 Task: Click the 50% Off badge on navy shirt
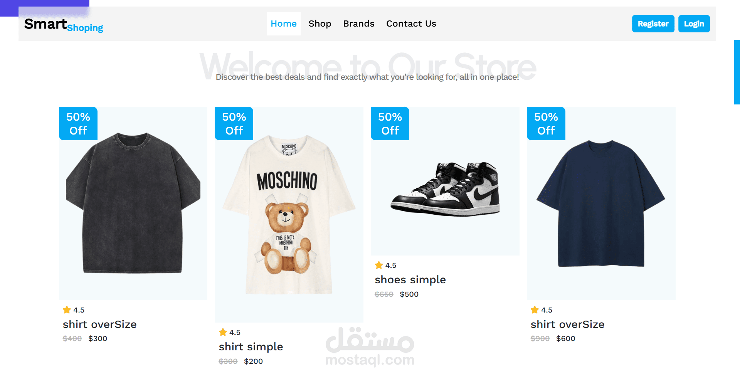546,123
